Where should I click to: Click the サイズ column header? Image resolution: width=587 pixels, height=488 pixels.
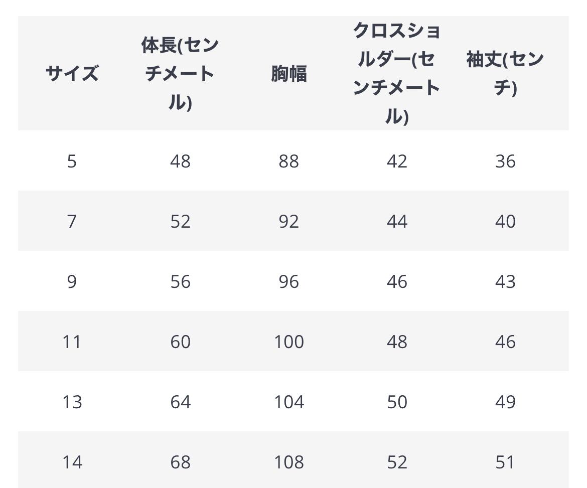72,73
